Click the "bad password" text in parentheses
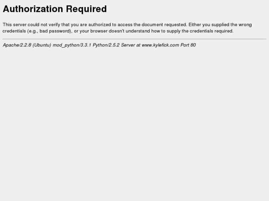 pos(55,31)
